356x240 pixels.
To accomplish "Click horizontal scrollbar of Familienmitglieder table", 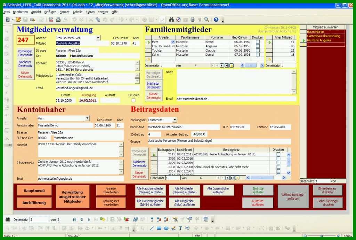I will pos(252,65).
